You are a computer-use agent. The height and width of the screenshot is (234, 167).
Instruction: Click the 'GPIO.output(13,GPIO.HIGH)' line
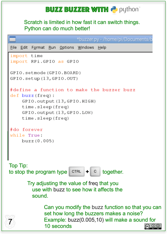point(59,101)
